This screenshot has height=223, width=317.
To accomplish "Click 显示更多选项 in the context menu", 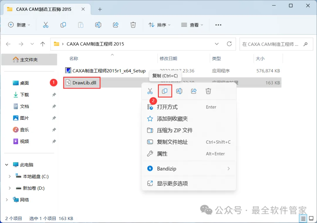I will click(x=189, y=183).
